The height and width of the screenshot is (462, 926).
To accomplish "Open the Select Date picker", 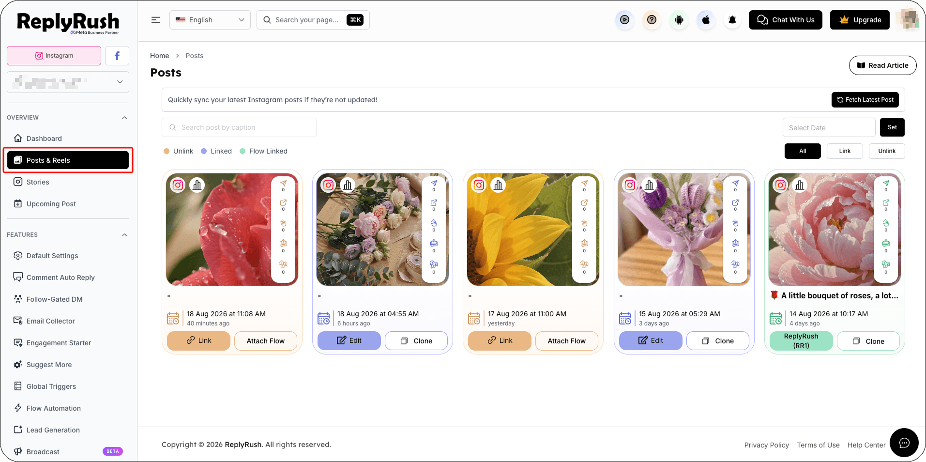I will (829, 128).
